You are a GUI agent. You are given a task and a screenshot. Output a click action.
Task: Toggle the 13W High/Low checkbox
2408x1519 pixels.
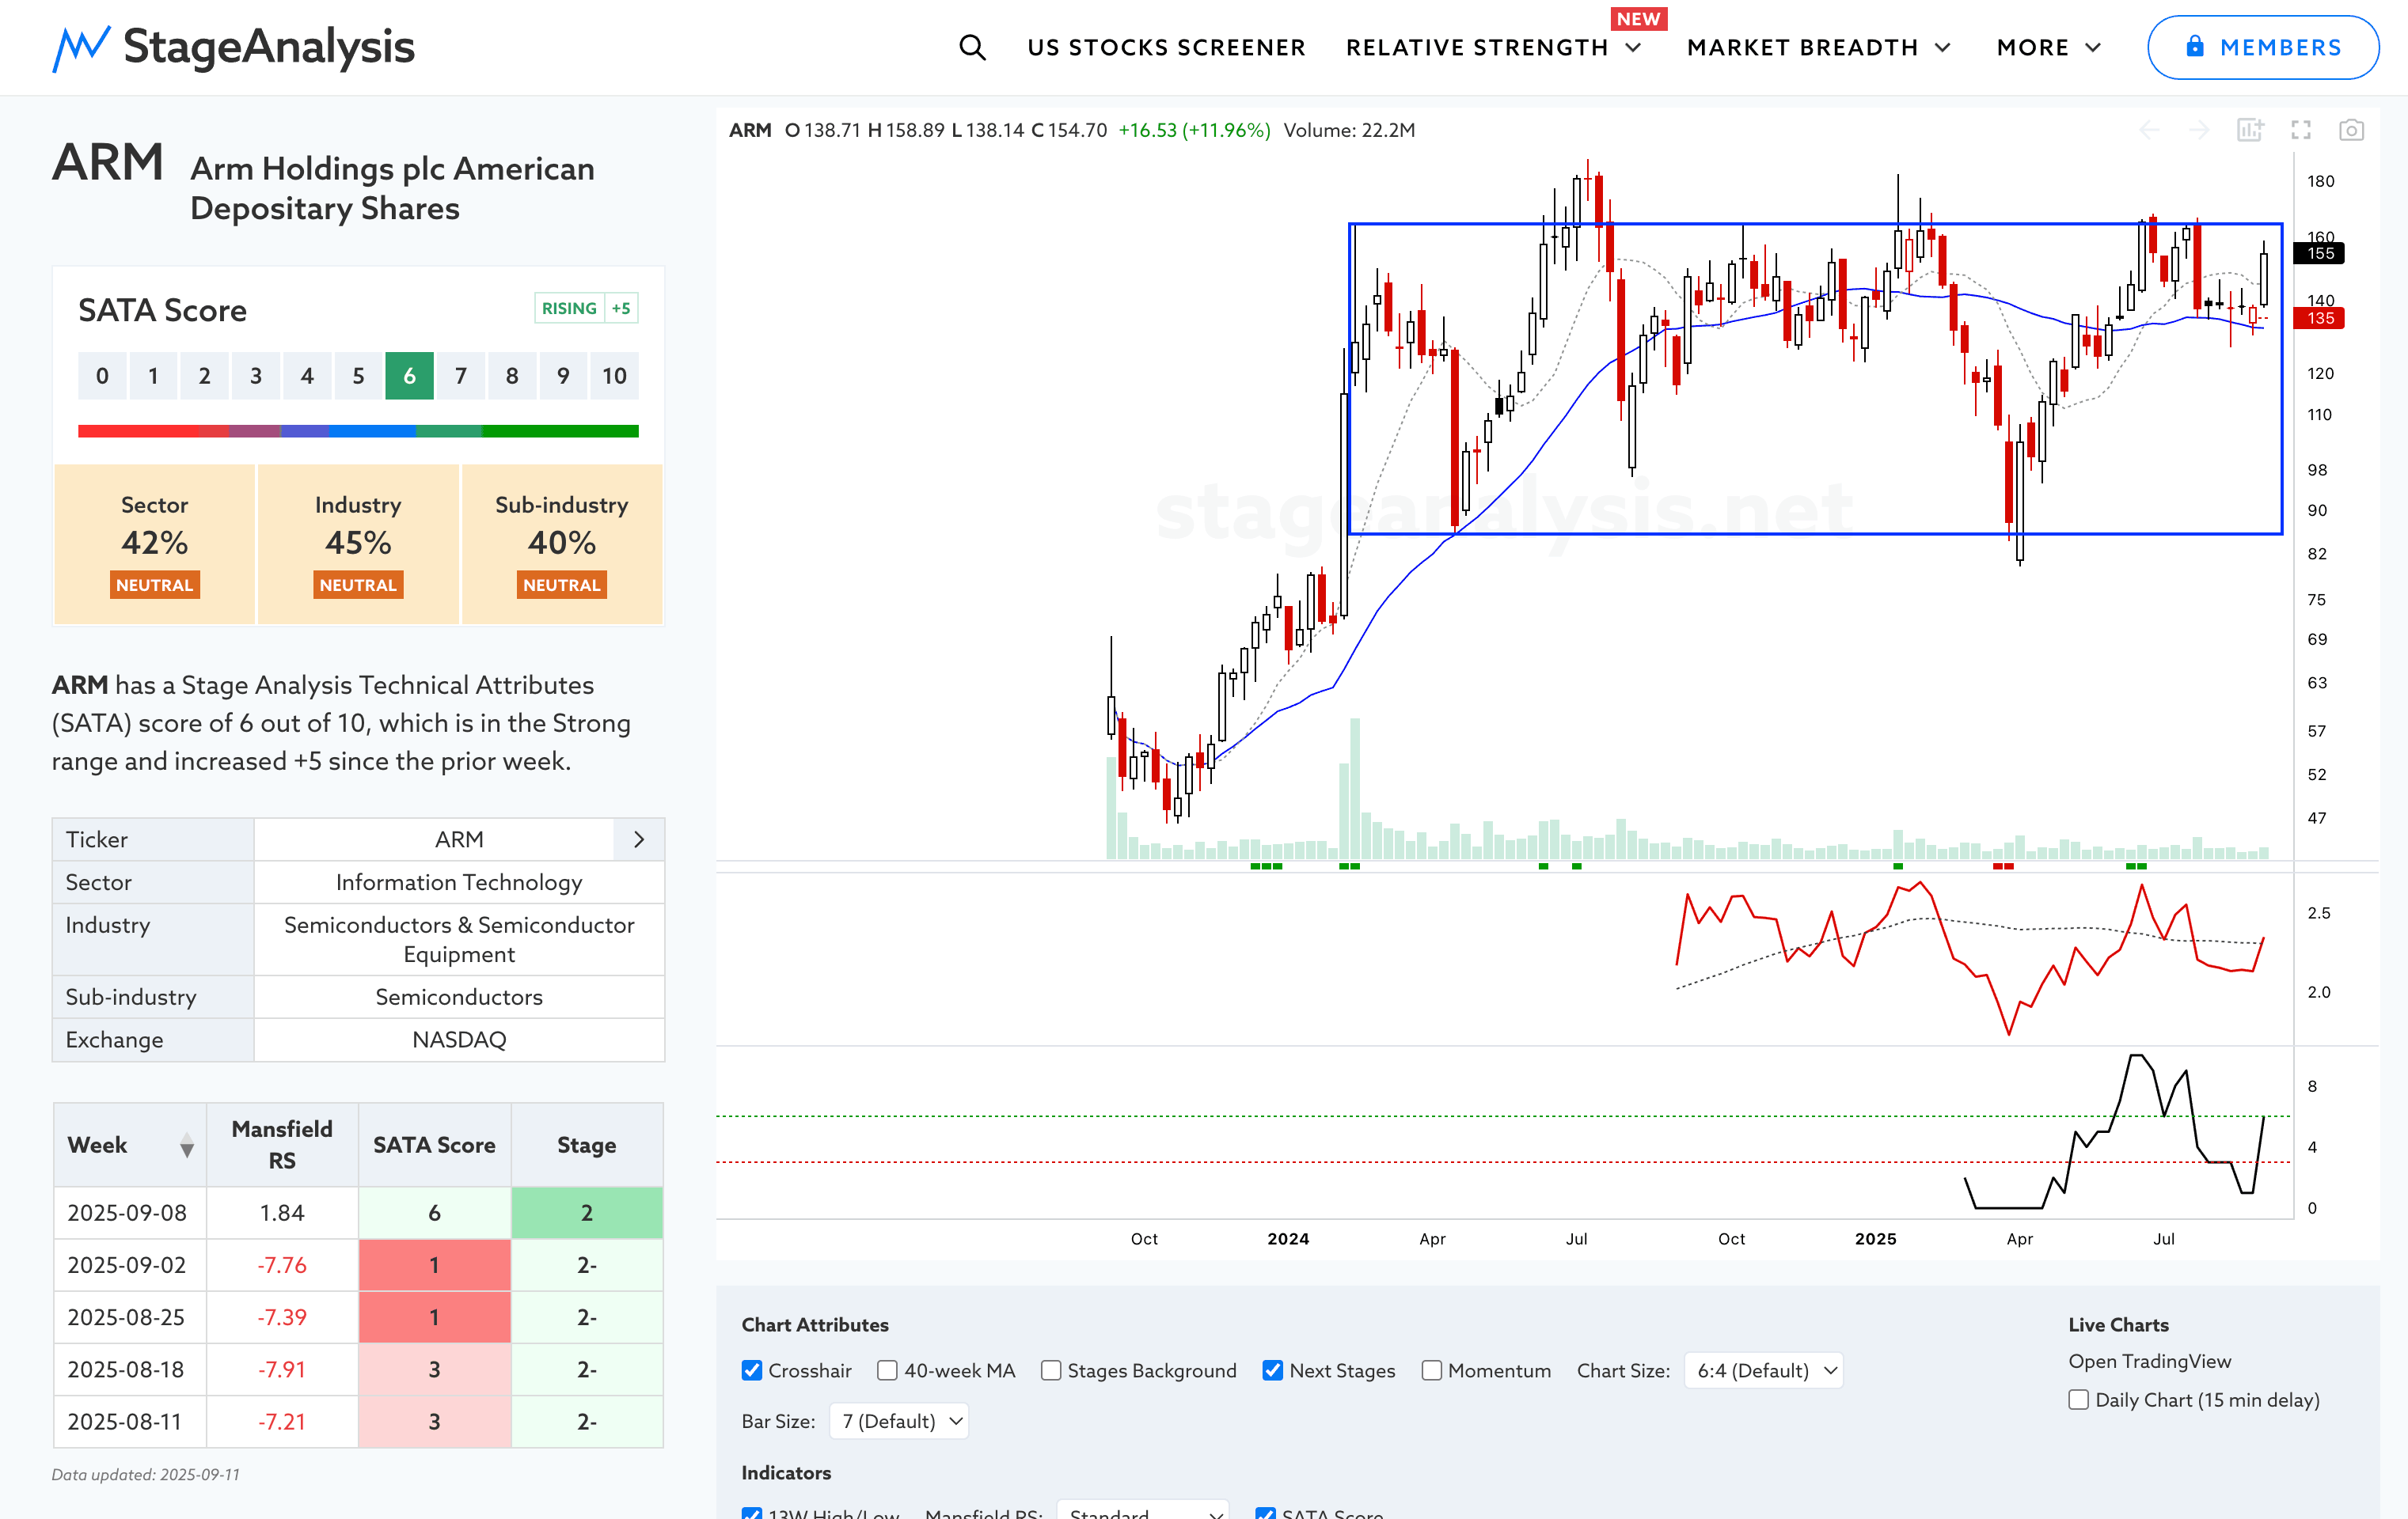point(752,1513)
